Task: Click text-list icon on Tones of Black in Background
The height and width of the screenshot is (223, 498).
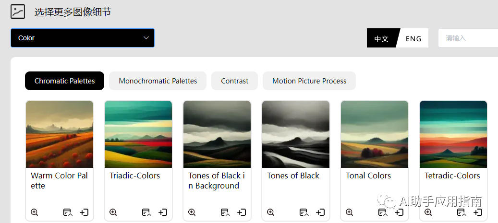Action: click(x=225, y=212)
